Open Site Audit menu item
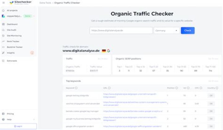The height and width of the screenshot is (130, 223). point(11,30)
